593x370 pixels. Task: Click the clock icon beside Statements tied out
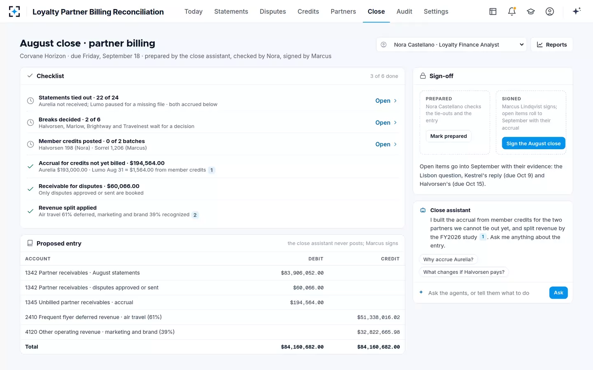pos(30,101)
